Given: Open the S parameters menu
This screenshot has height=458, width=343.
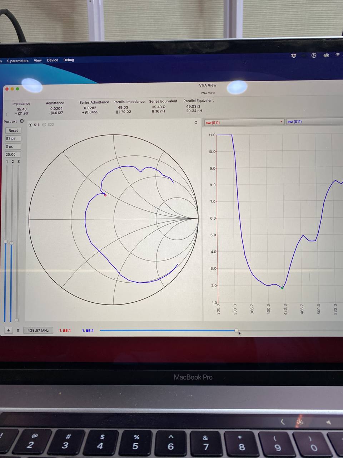Looking at the screenshot, I should coord(18,61).
